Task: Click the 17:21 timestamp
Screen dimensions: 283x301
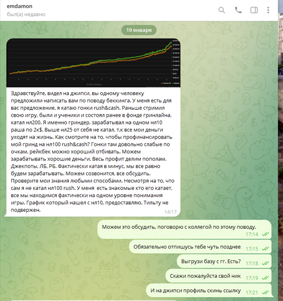Action: click(x=252, y=293)
